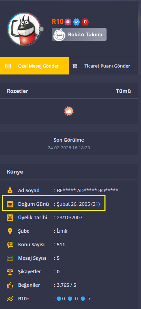Click the envelope icon in Özel Mesaj Gönder
This screenshot has height=309, width=141.
(x=8, y=66)
